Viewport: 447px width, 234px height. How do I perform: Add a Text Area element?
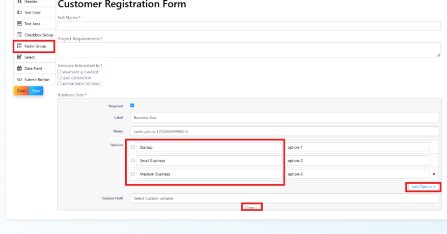pyautogui.click(x=35, y=23)
